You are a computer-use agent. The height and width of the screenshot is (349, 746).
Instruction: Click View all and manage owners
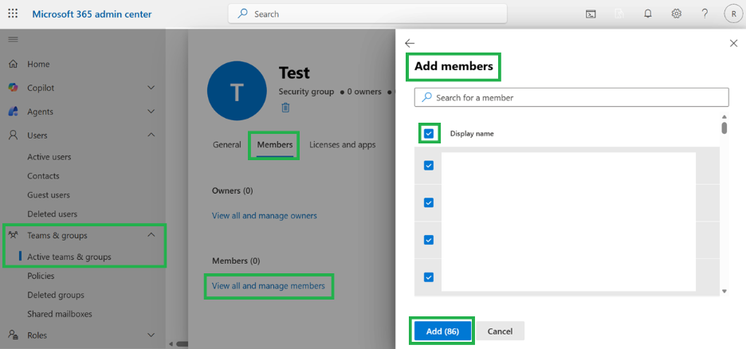click(264, 215)
